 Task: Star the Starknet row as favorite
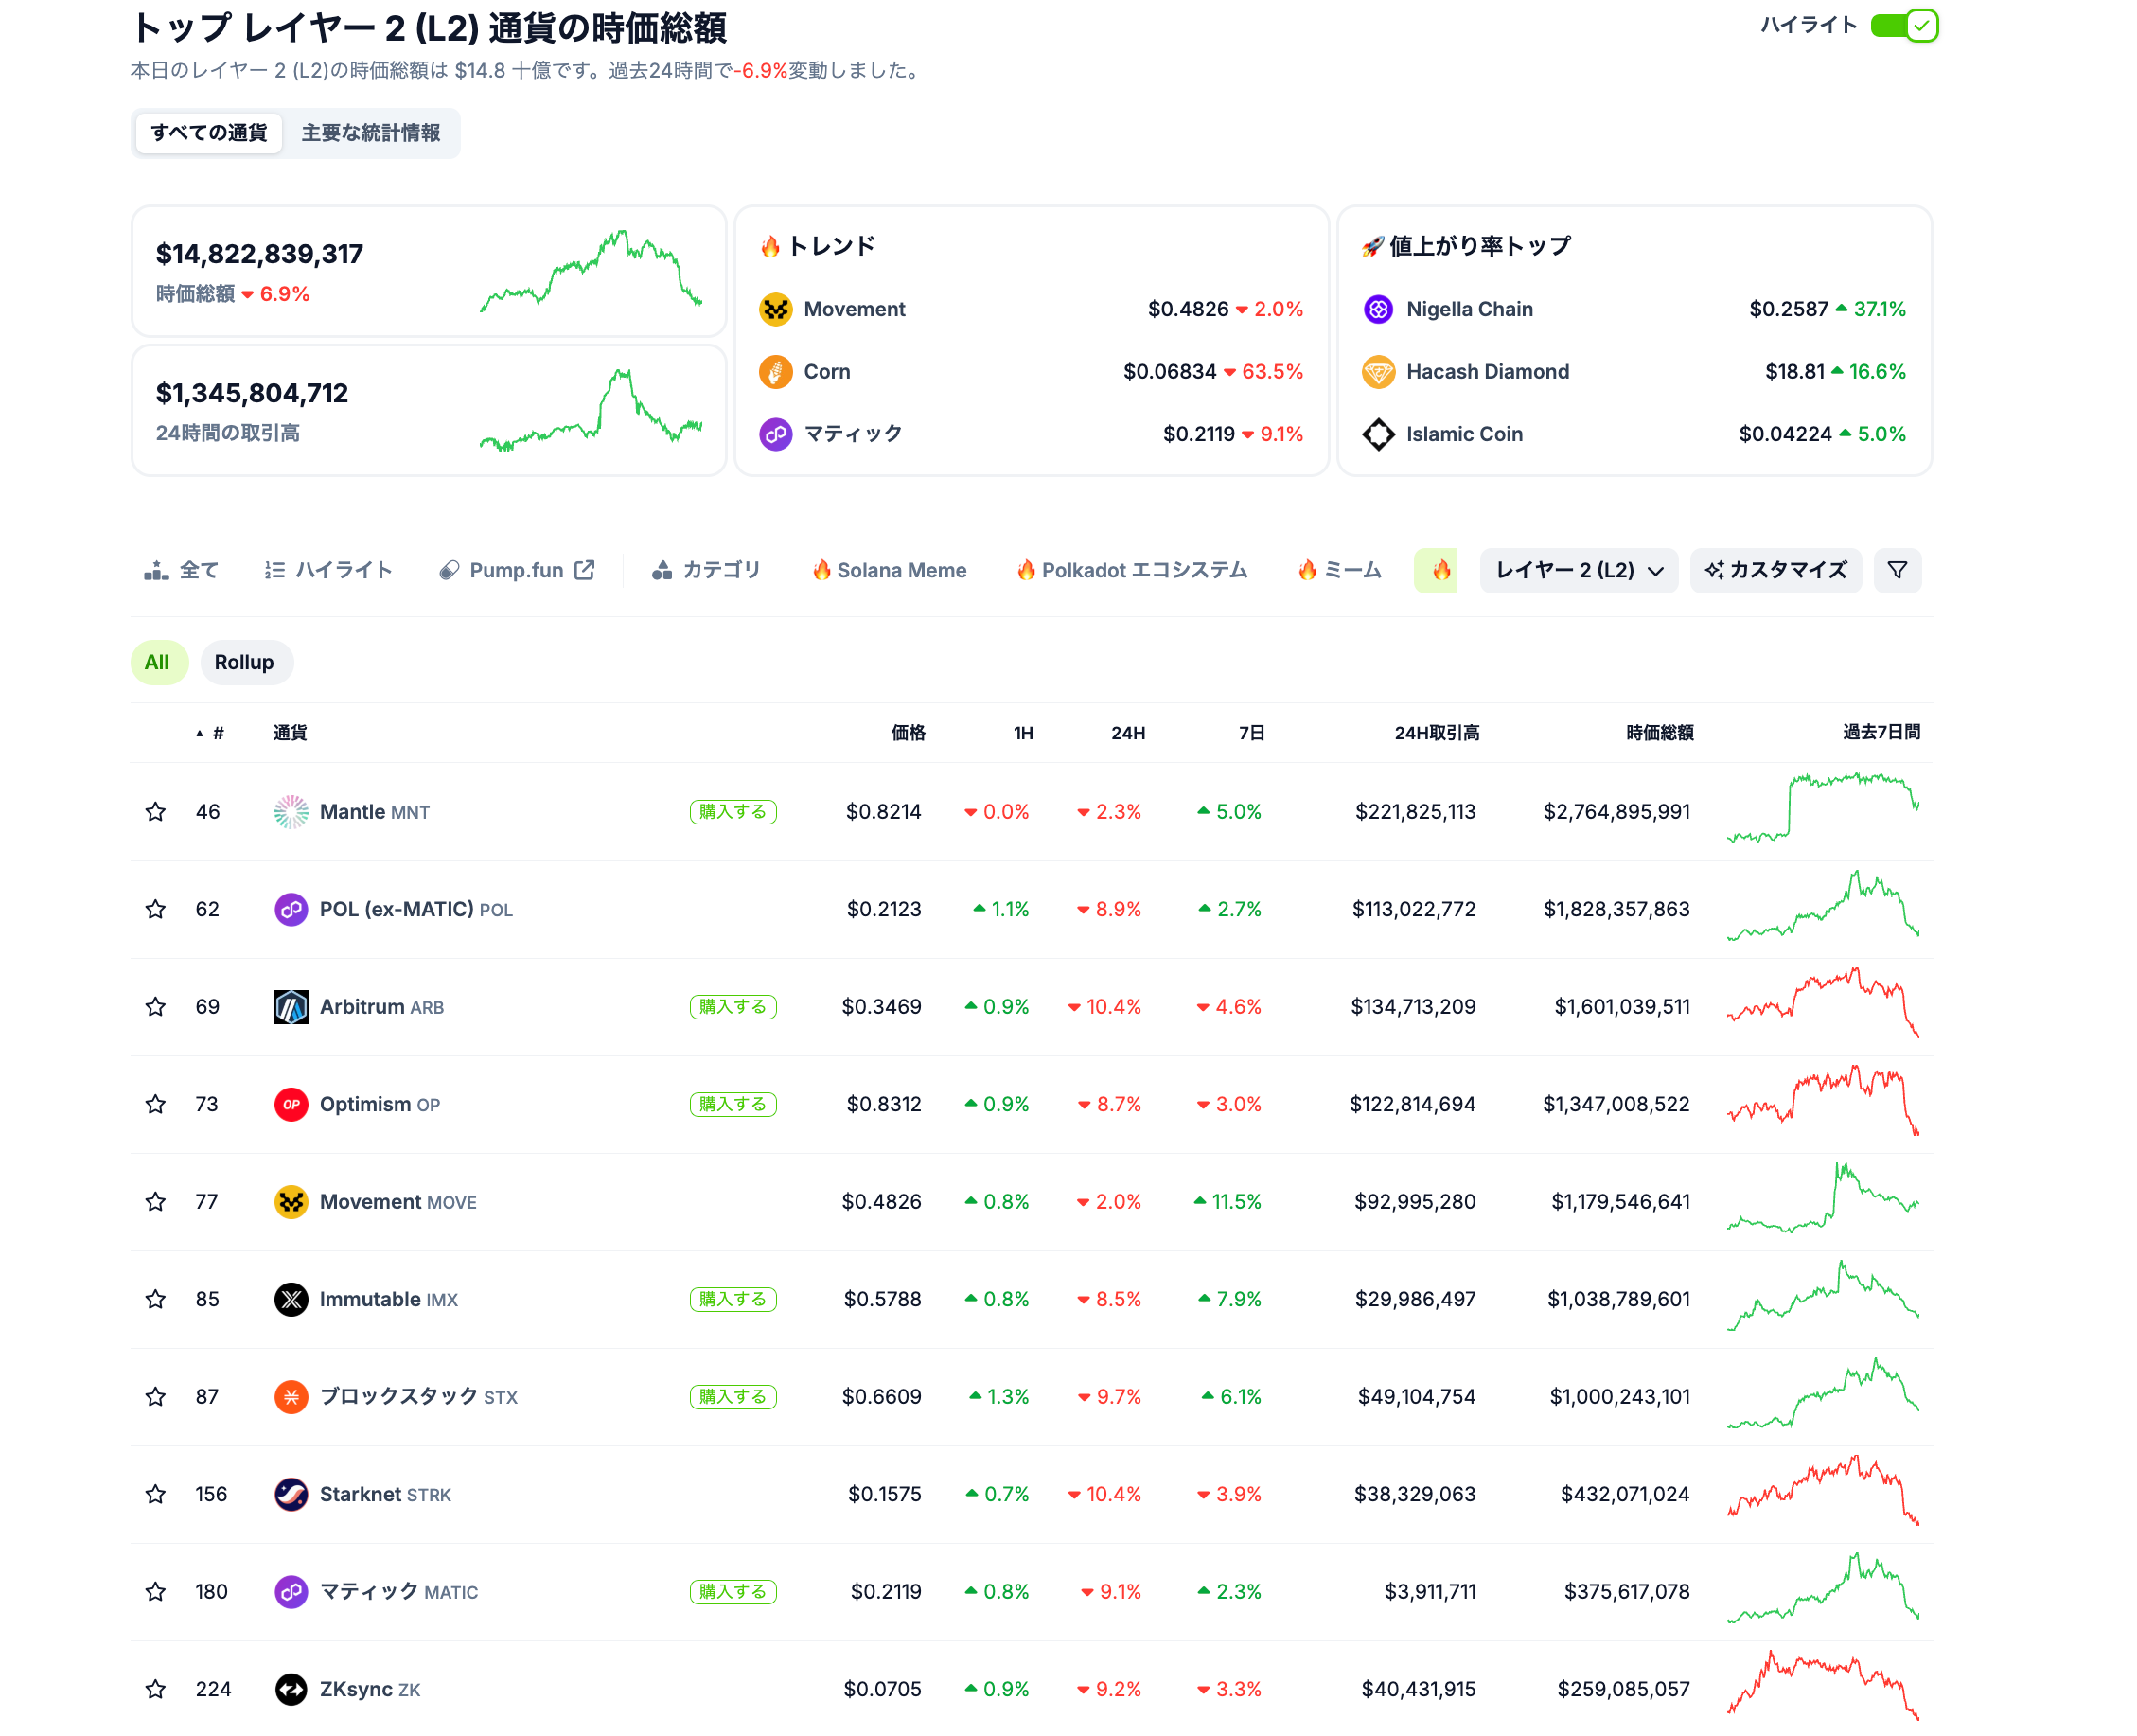pyautogui.click(x=155, y=1494)
